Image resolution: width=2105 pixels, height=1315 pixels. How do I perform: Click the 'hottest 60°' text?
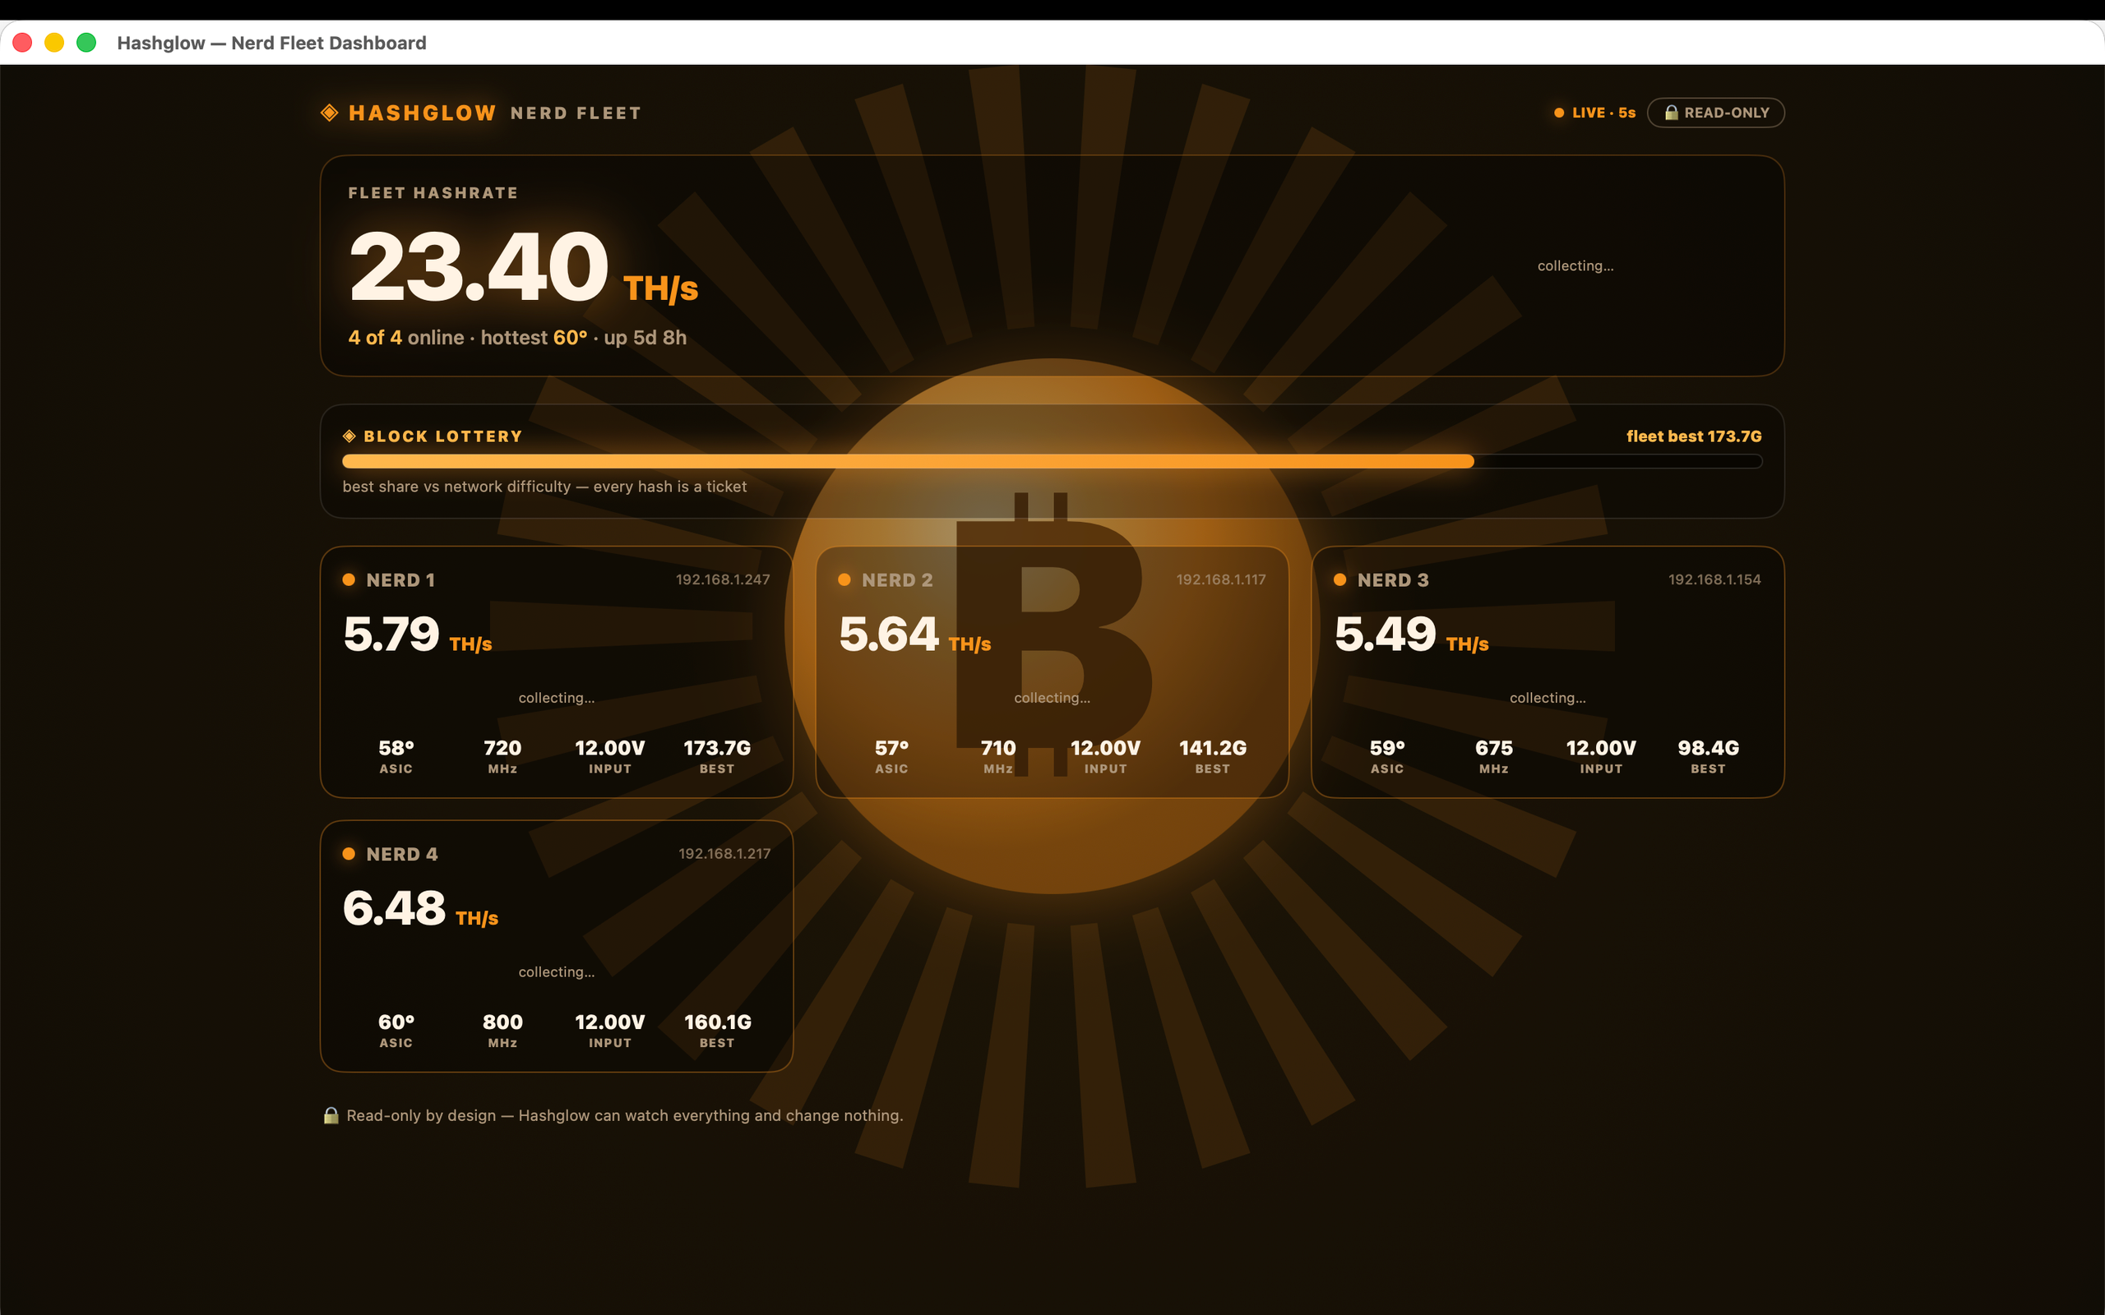534,338
